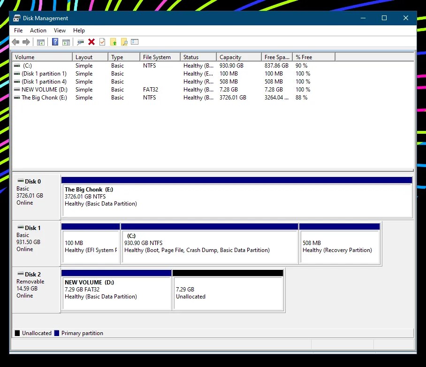This screenshot has width=426, height=367.
Task: Click the Forward arrow toolbar icon
Action: pyautogui.click(x=26, y=42)
